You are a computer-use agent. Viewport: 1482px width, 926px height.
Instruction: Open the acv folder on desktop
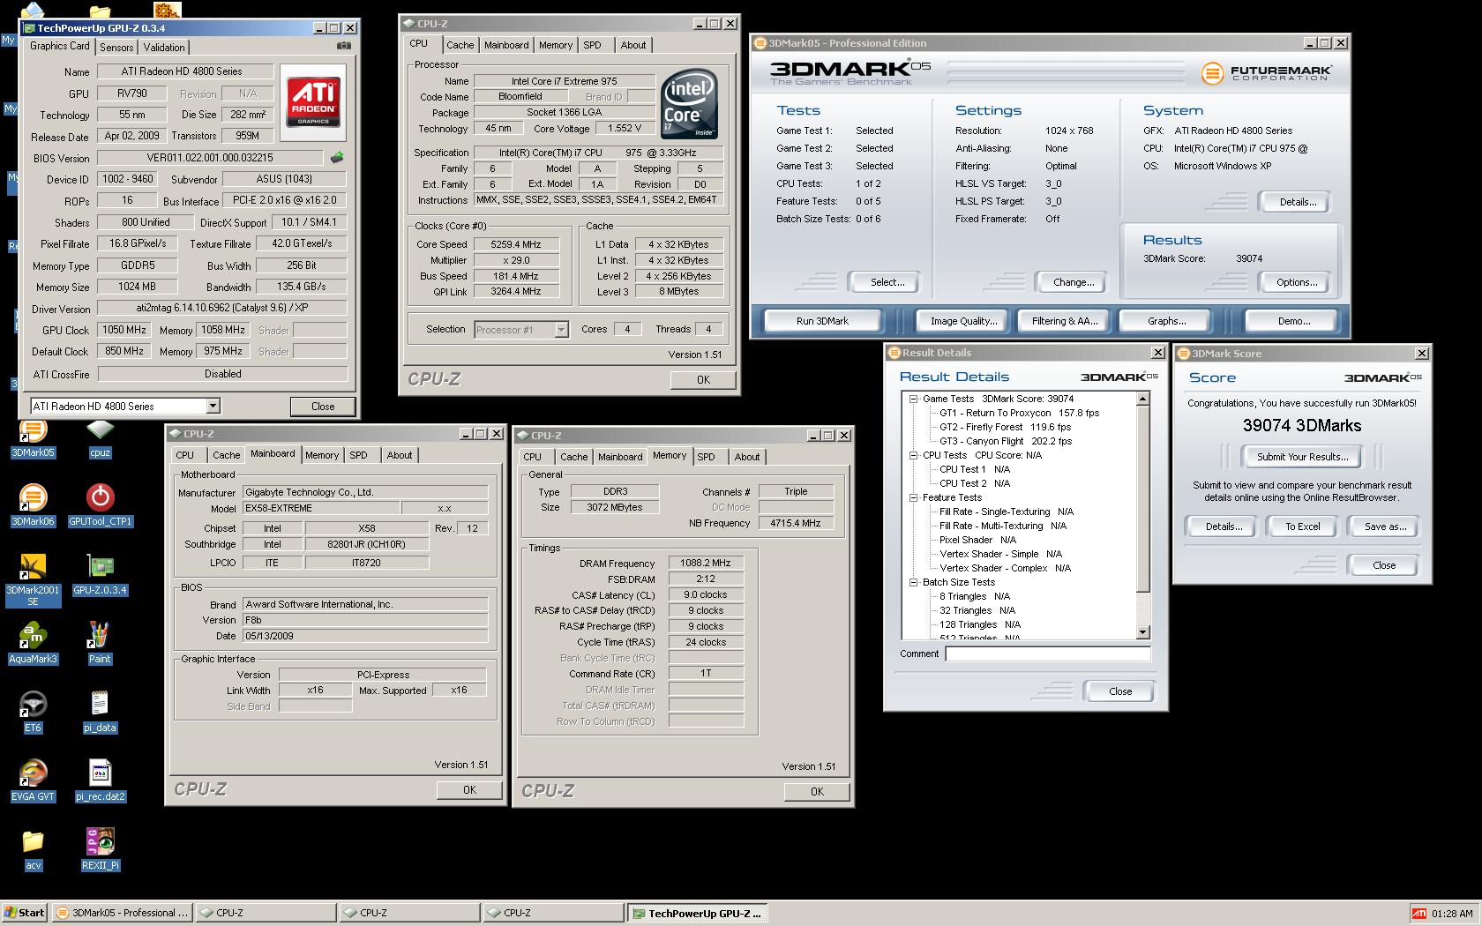(x=33, y=849)
